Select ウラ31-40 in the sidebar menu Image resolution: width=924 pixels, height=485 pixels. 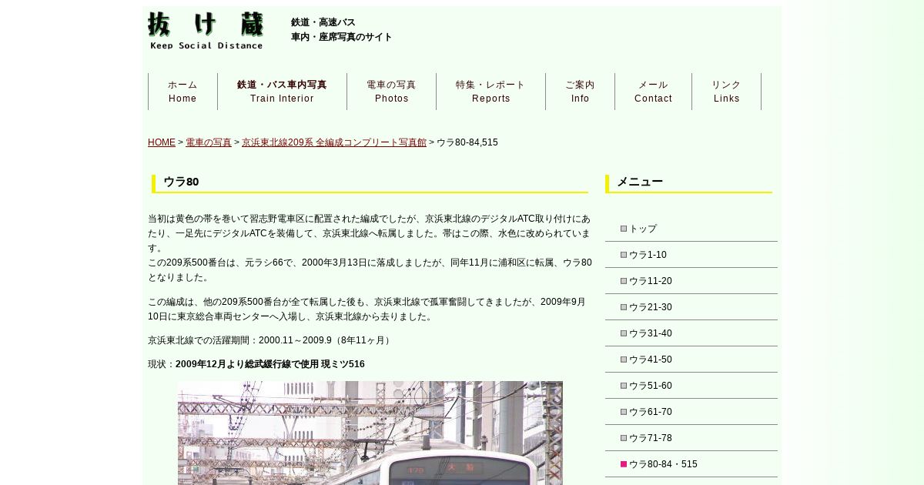691,333
